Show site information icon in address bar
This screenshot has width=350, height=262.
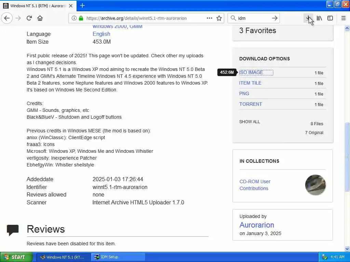pyautogui.click(x=74, y=18)
